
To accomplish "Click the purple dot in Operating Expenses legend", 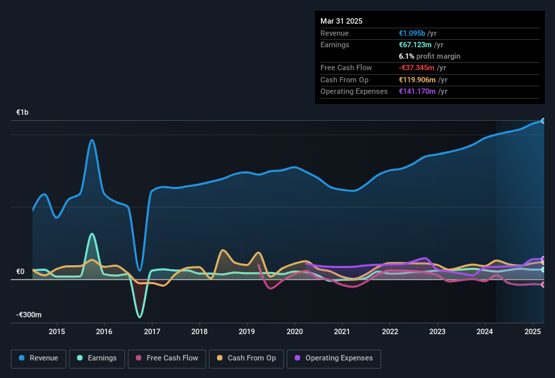I will click(x=297, y=358).
